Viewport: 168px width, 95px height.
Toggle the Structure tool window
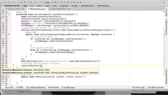(x=3, y=28)
